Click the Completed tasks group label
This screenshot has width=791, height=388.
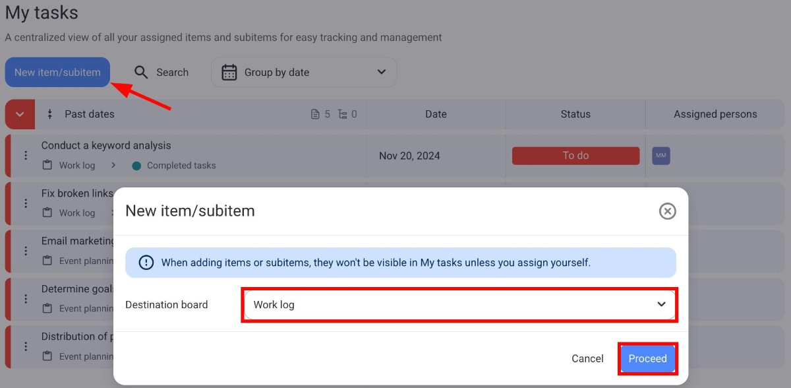[181, 166]
